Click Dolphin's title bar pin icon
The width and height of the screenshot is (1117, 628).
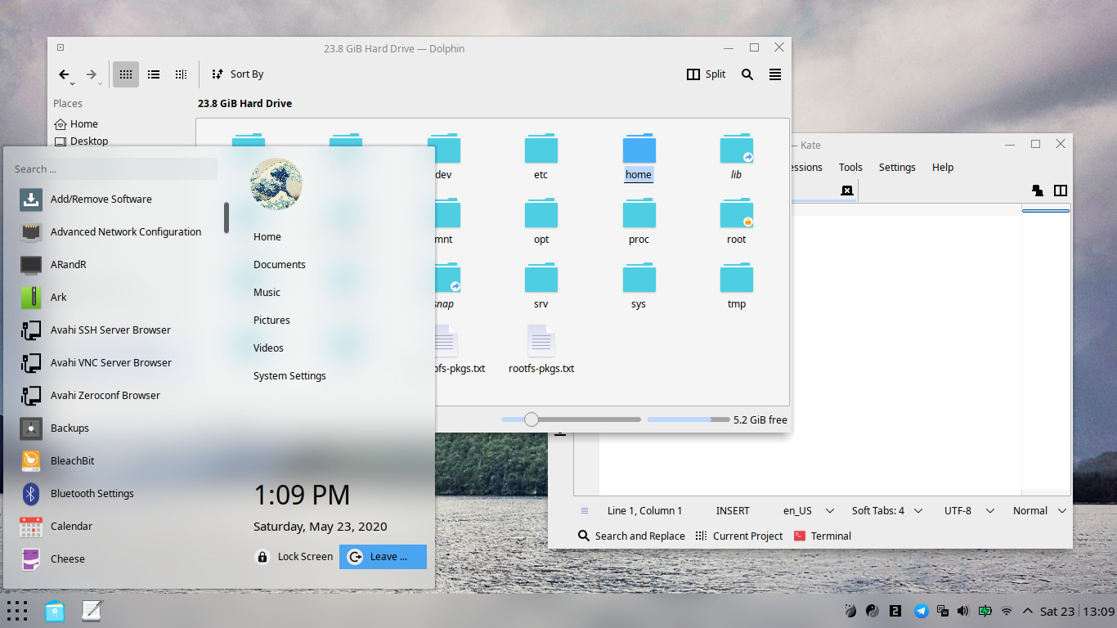click(x=61, y=48)
